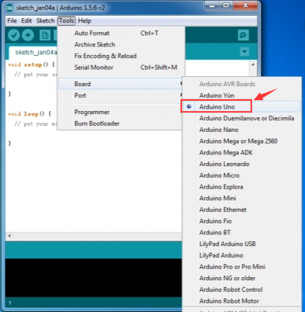Image resolution: width=305 pixels, height=312 pixels.
Task: Click the editor scroll up arrow
Action: pos(253,65)
